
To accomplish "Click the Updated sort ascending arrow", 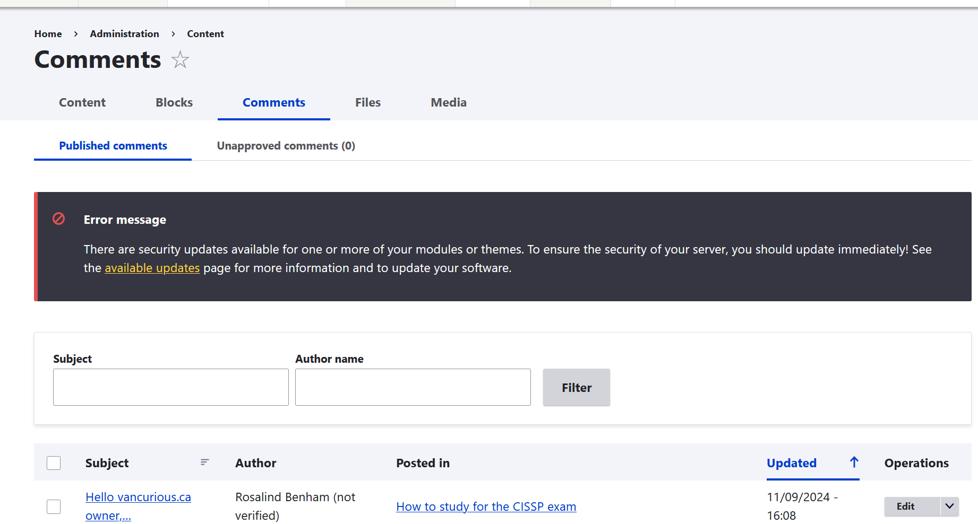I will pyautogui.click(x=854, y=462).
